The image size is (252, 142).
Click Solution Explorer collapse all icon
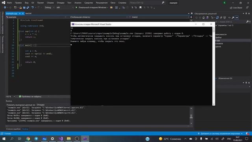coord(221,17)
